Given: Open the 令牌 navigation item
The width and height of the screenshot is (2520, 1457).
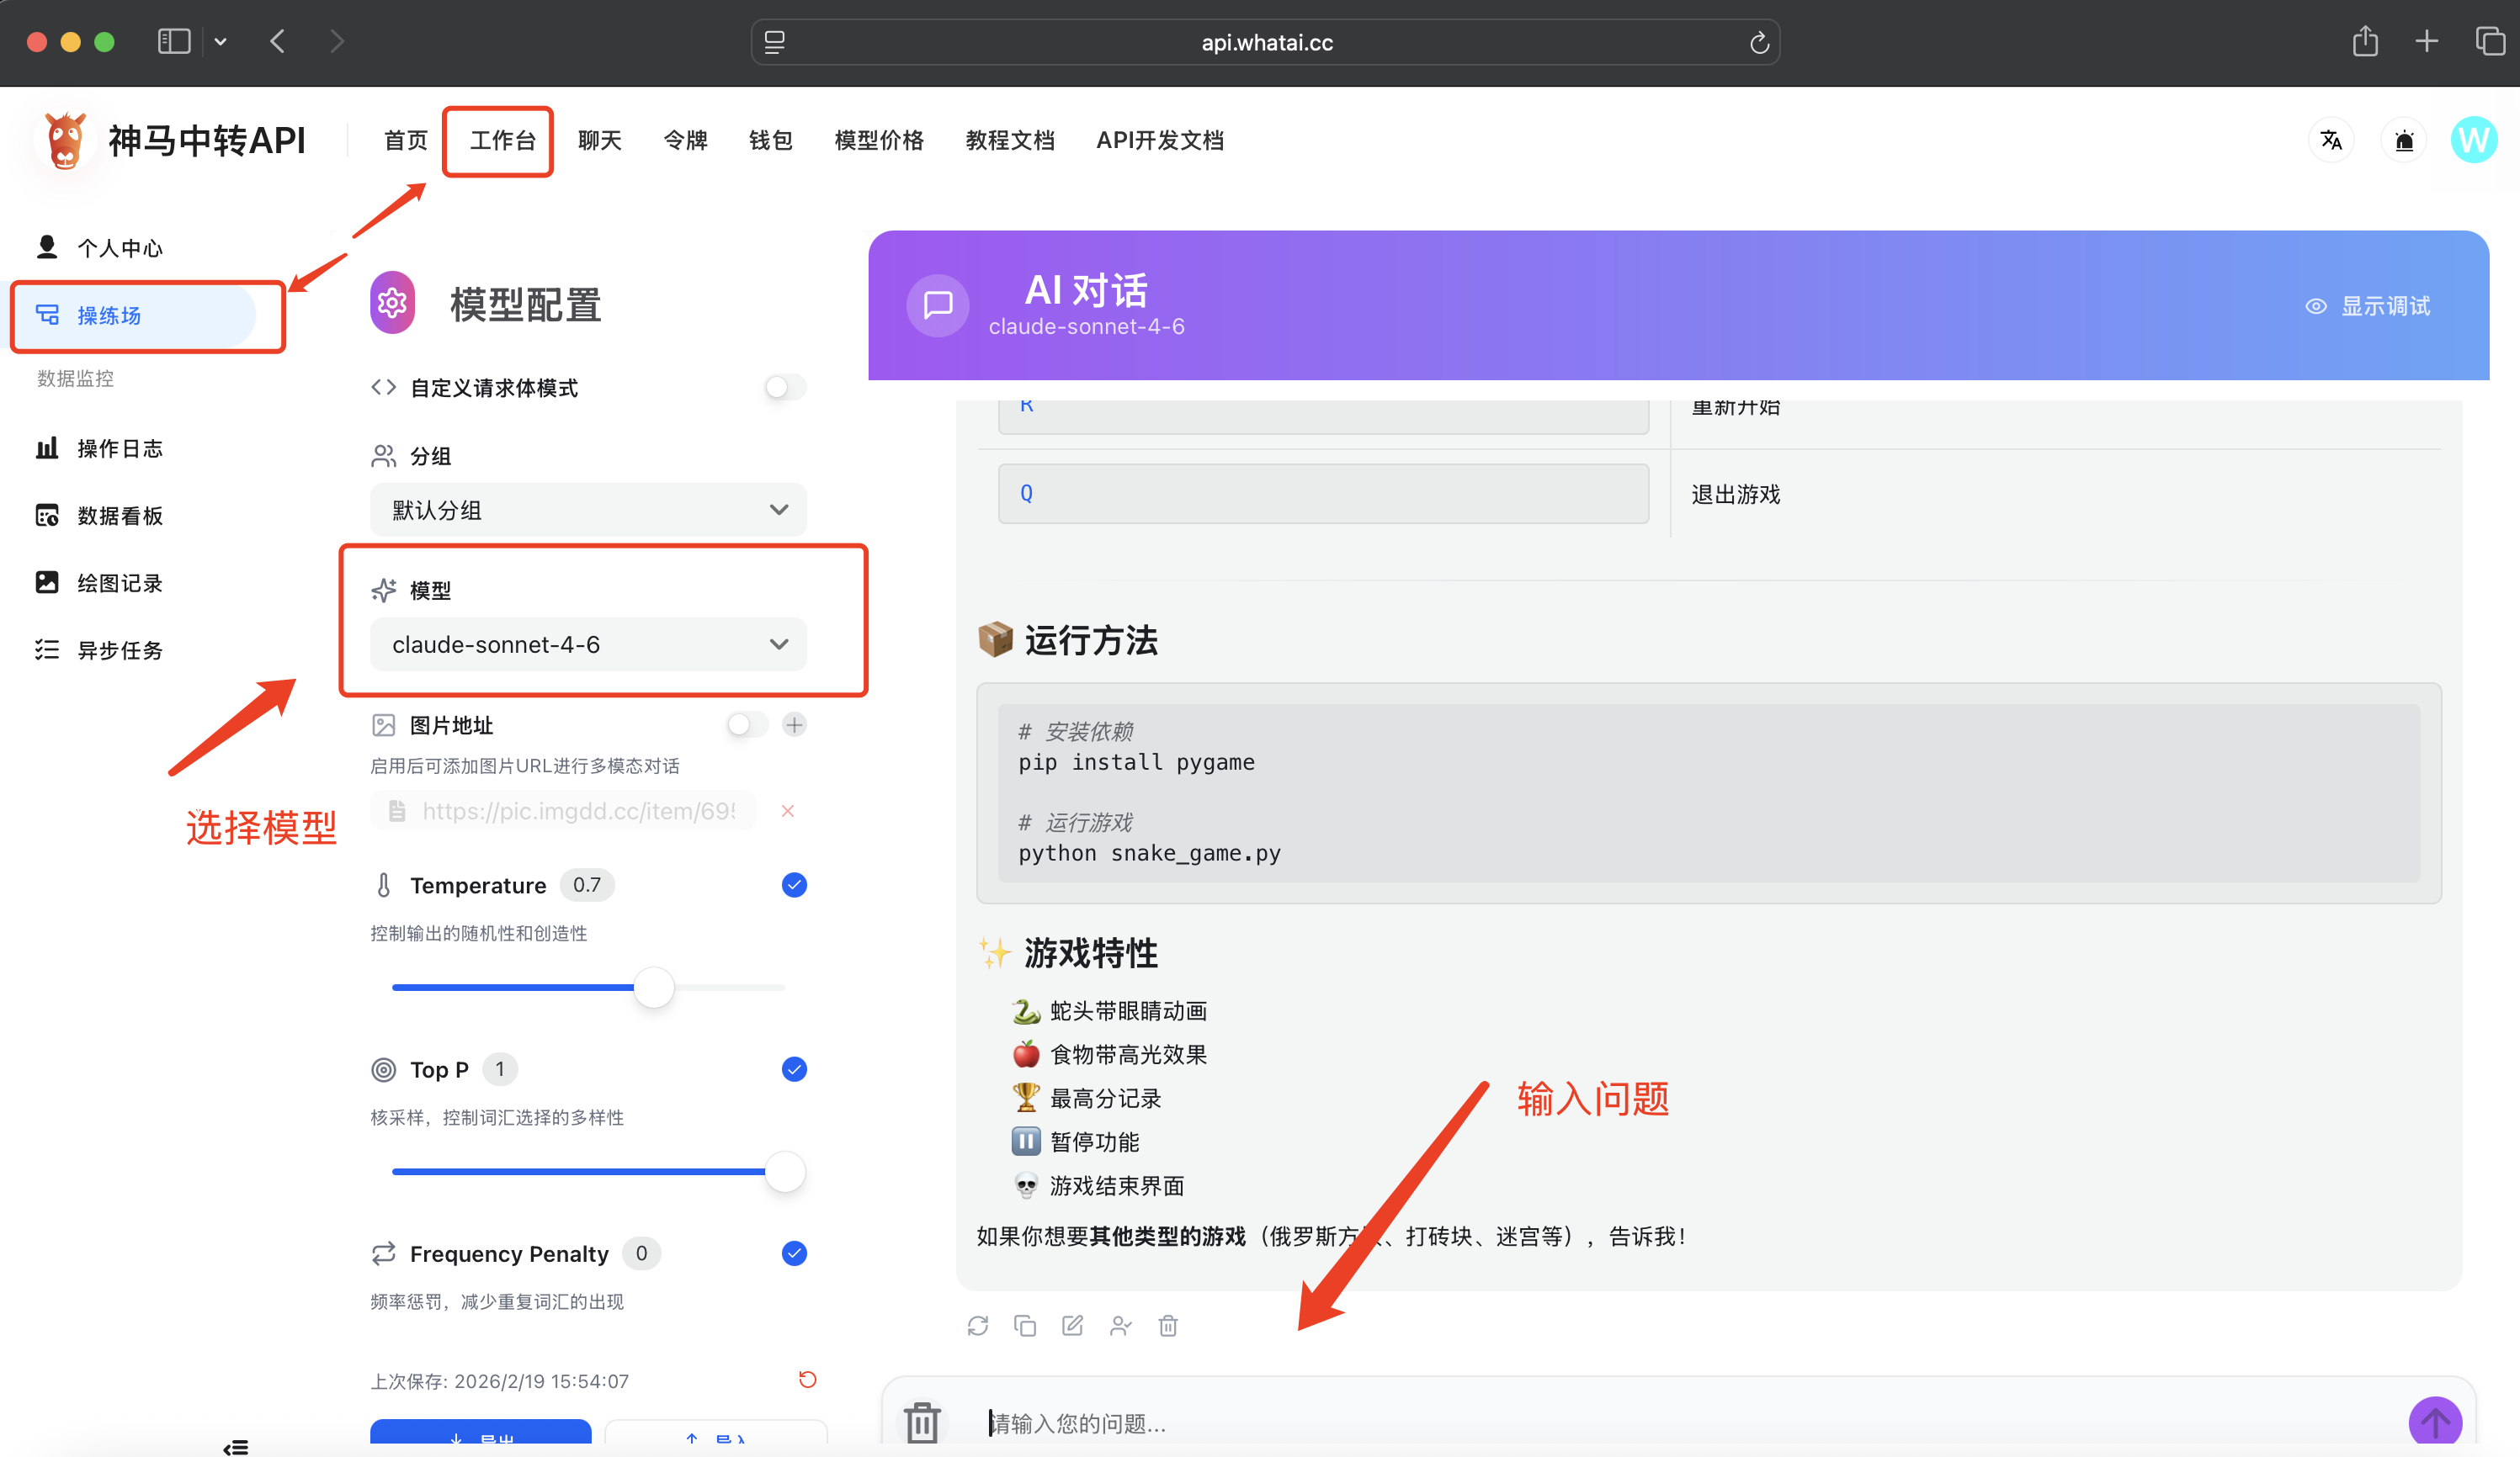Looking at the screenshot, I should (x=685, y=140).
